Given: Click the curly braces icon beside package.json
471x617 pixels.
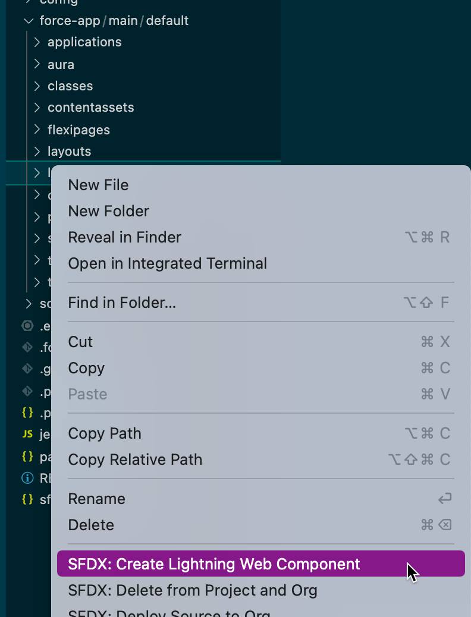Looking at the screenshot, I should [27, 457].
